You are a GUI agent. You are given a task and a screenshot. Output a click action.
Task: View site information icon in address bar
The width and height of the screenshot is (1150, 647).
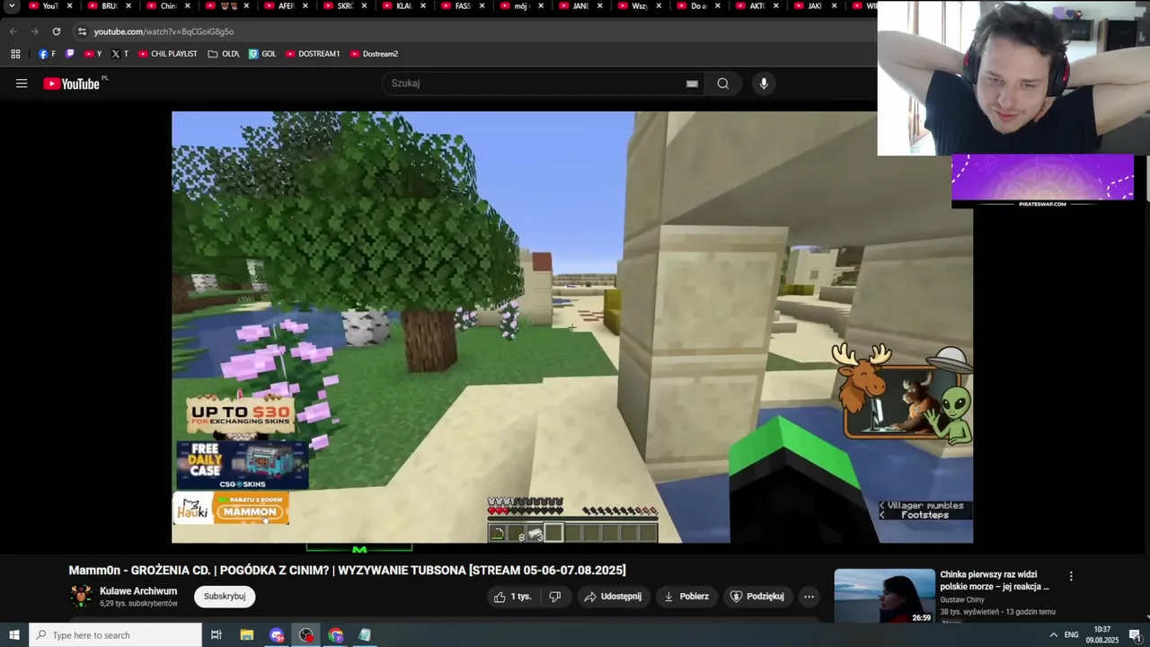82,31
